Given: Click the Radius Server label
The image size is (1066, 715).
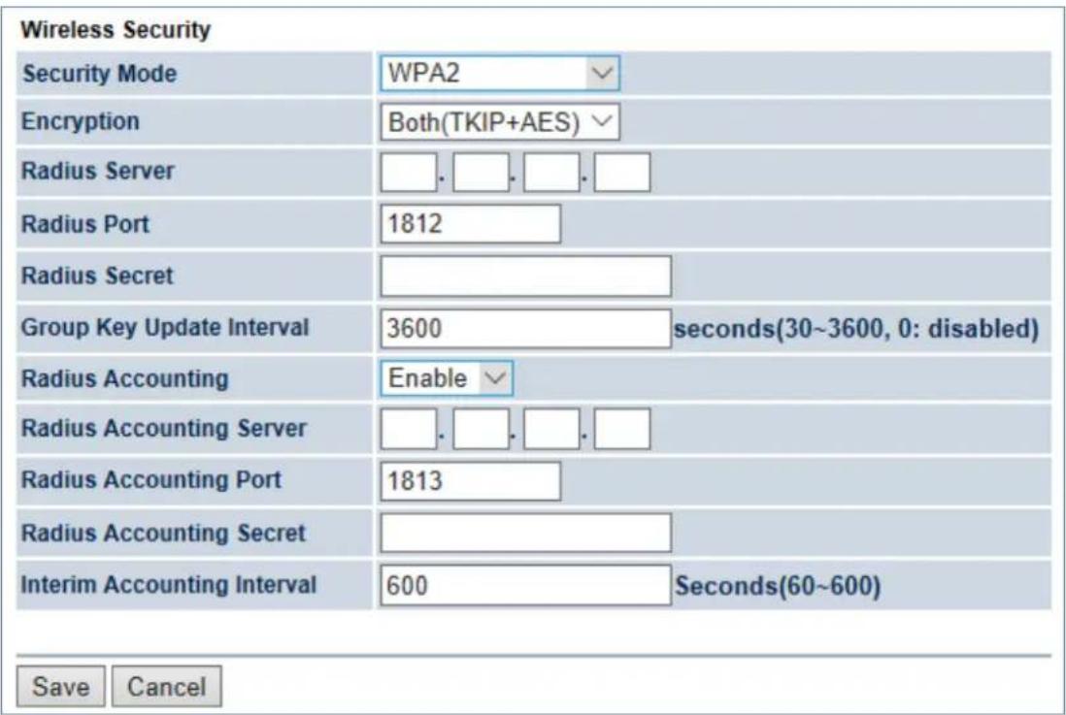Looking at the screenshot, I should click(x=98, y=171).
